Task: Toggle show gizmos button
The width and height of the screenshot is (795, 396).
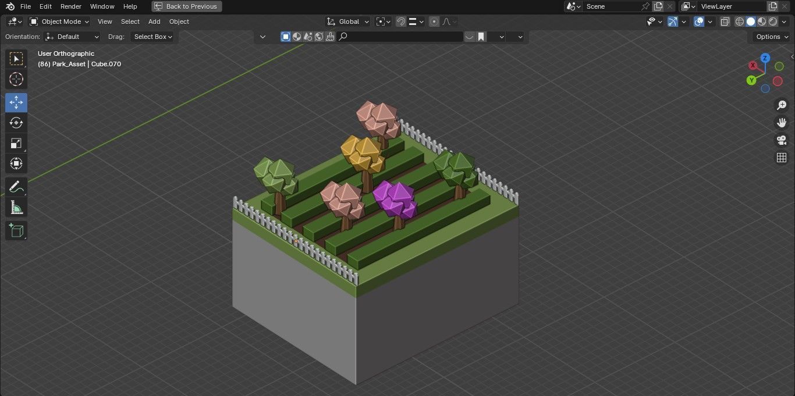Action: tap(673, 22)
